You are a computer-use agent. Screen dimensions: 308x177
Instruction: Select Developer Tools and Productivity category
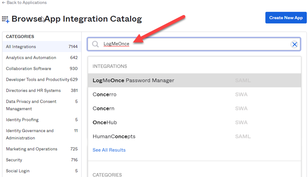coord(42,80)
